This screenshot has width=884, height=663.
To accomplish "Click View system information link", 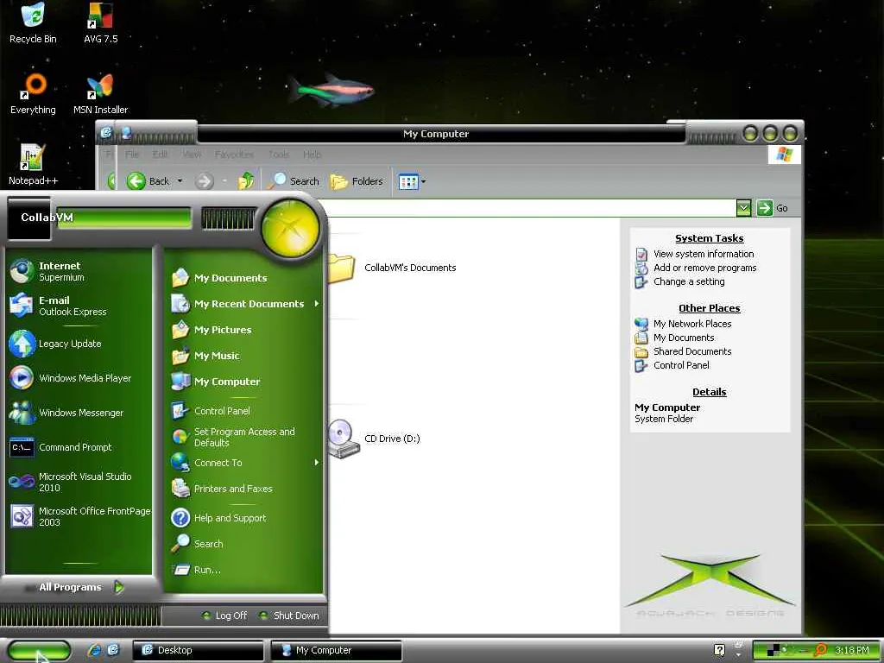I will click(x=703, y=255).
